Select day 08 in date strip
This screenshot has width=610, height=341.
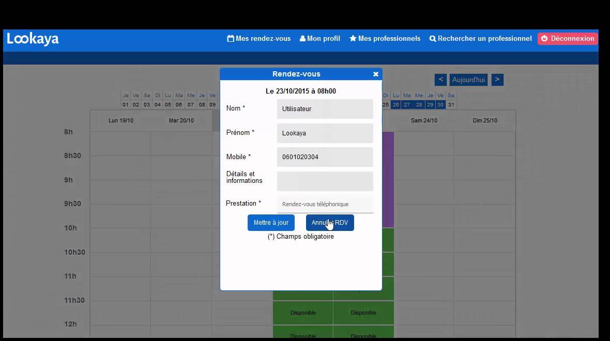pos(202,104)
